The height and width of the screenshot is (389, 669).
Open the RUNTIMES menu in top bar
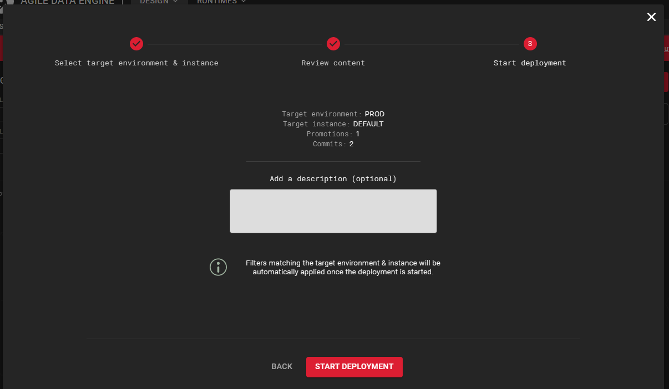216,2
